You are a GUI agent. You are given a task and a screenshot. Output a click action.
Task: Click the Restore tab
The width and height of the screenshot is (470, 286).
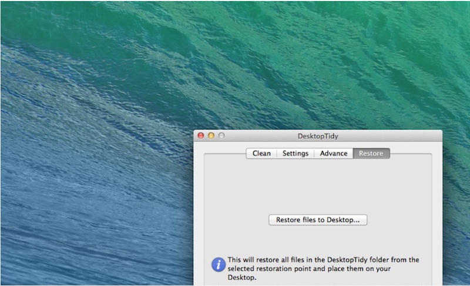coord(371,154)
